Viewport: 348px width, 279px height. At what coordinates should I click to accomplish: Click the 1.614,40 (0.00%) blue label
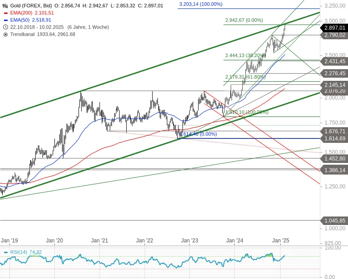198,134
